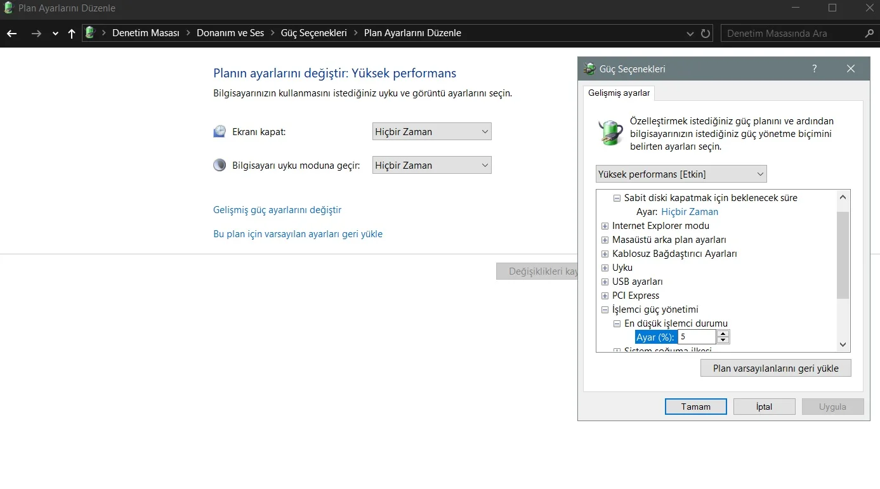Click the Değişiklikleri kaydet button
Screen dimensions: 880x489
[x=537, y=271]
